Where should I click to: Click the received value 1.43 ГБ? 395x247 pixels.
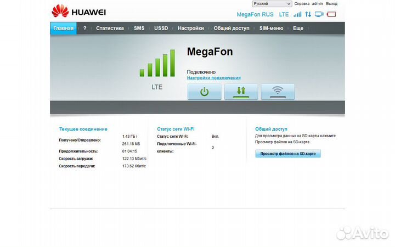[x=128, y=136]
